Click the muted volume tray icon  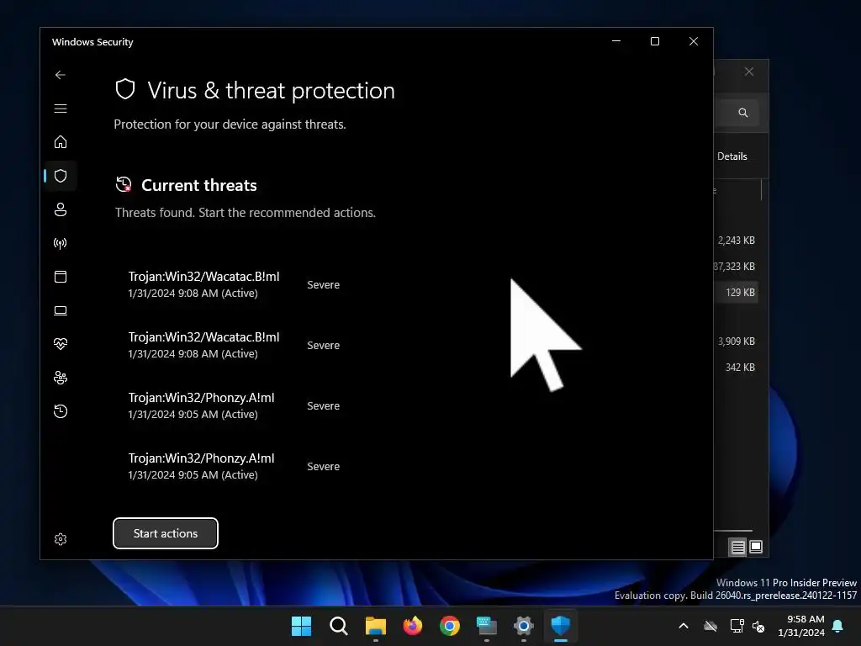coord(758,626)
